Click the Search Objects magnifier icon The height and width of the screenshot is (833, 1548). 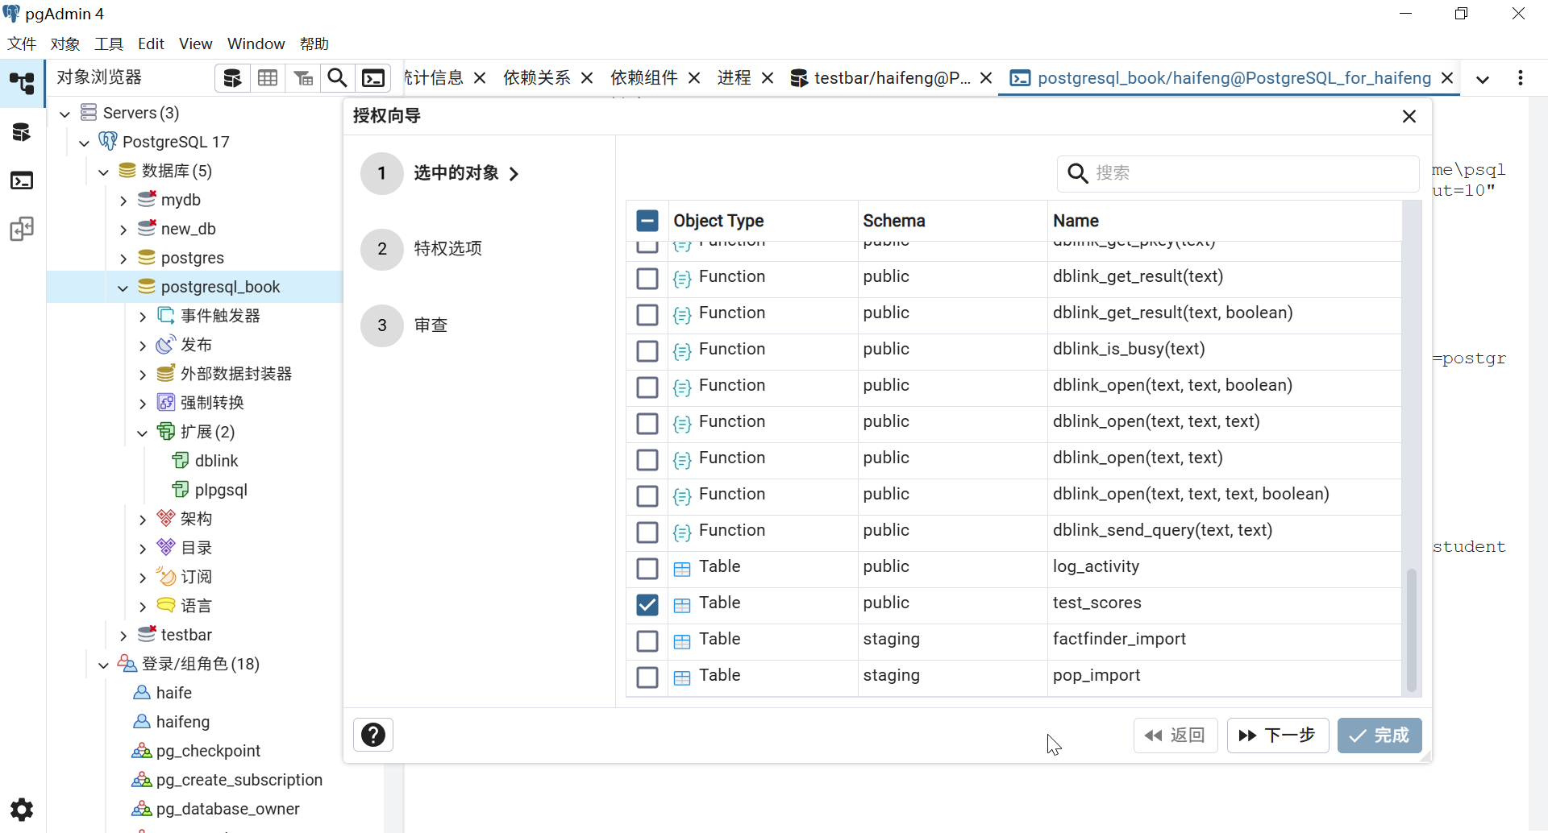338,78
